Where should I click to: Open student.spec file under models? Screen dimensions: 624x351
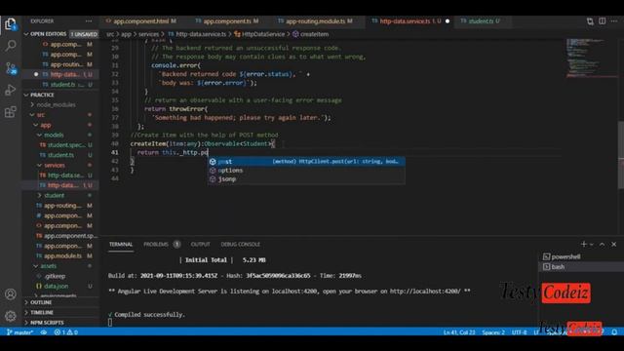click(66, 145)
